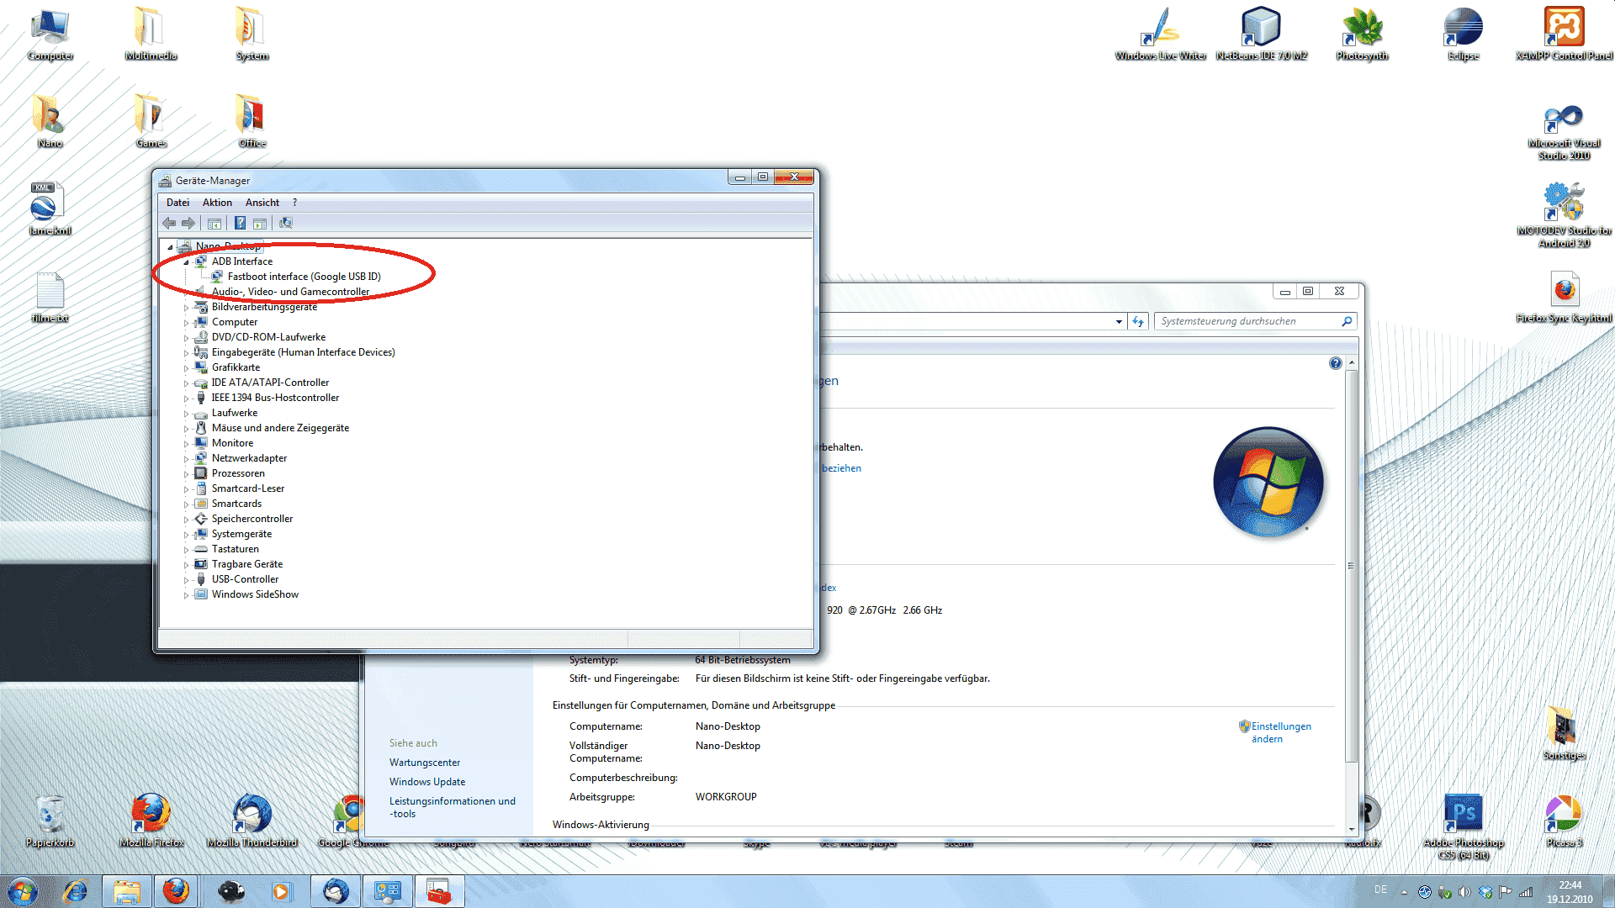Select the Smartcard-Leser entry

(x=248, y=488)
